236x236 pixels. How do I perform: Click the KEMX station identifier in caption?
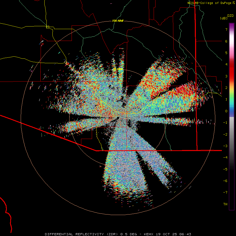[x=149, y=234]
